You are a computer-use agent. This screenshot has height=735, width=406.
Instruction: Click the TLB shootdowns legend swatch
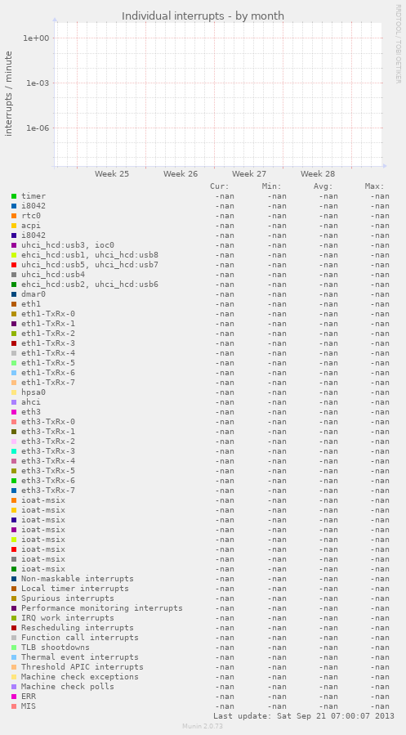coord(14,648)
